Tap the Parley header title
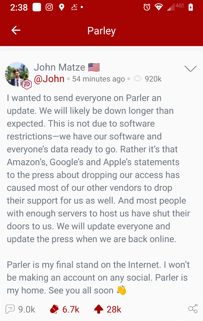The image size is (203, 321). coord(101,31)
